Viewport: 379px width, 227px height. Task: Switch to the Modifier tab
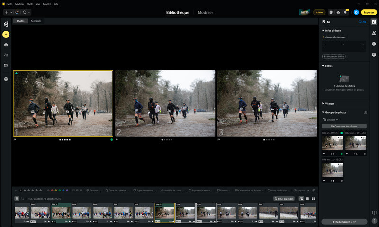coord(205,13)
